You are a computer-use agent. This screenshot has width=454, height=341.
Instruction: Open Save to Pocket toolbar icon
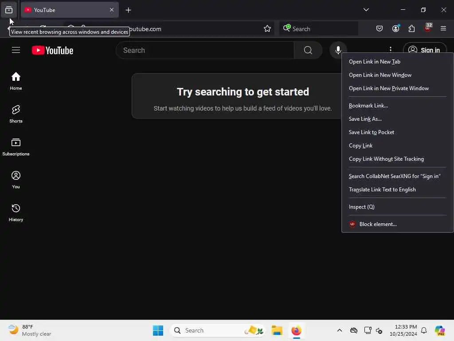click(380, 29)
